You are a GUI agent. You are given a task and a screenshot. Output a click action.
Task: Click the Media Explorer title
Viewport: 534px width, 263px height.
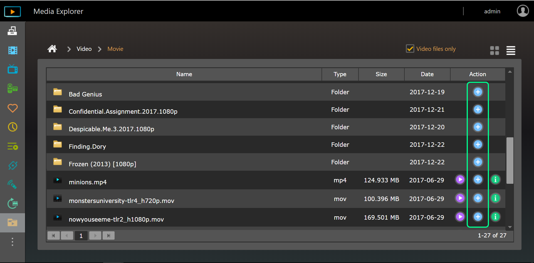point(58,11)
